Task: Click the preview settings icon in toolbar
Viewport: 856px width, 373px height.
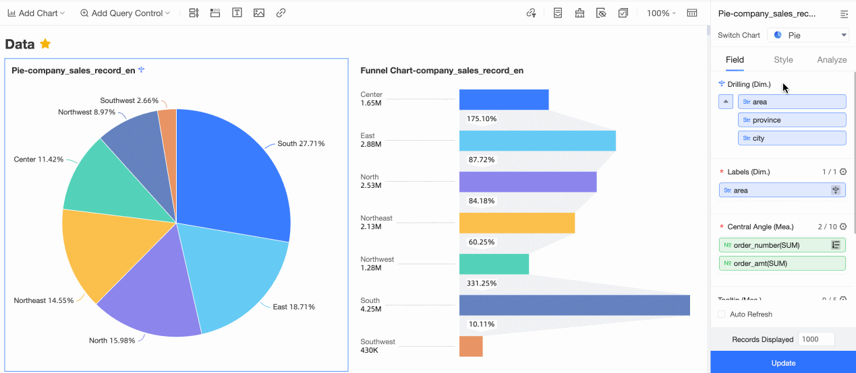Action: (601, 13)
